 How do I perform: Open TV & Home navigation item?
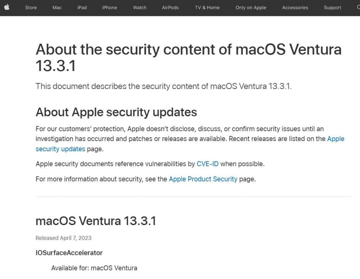tap(207, 8)
